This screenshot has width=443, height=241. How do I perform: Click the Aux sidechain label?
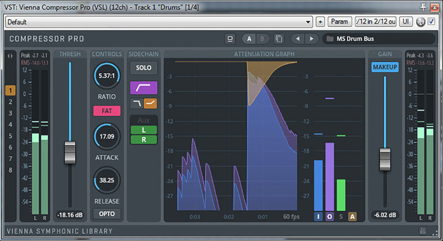click(144, 121)
